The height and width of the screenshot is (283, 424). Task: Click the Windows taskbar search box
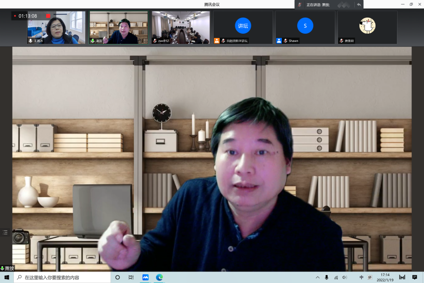pos(62,277)
